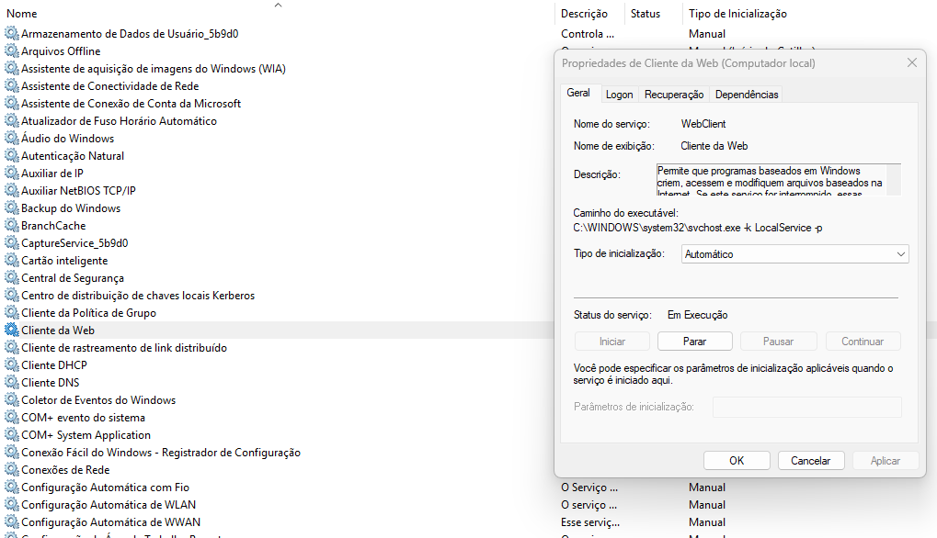This screenshot has height=538, width=937.
Task: Click the Iniciar button
Action: tap(611, 342)
